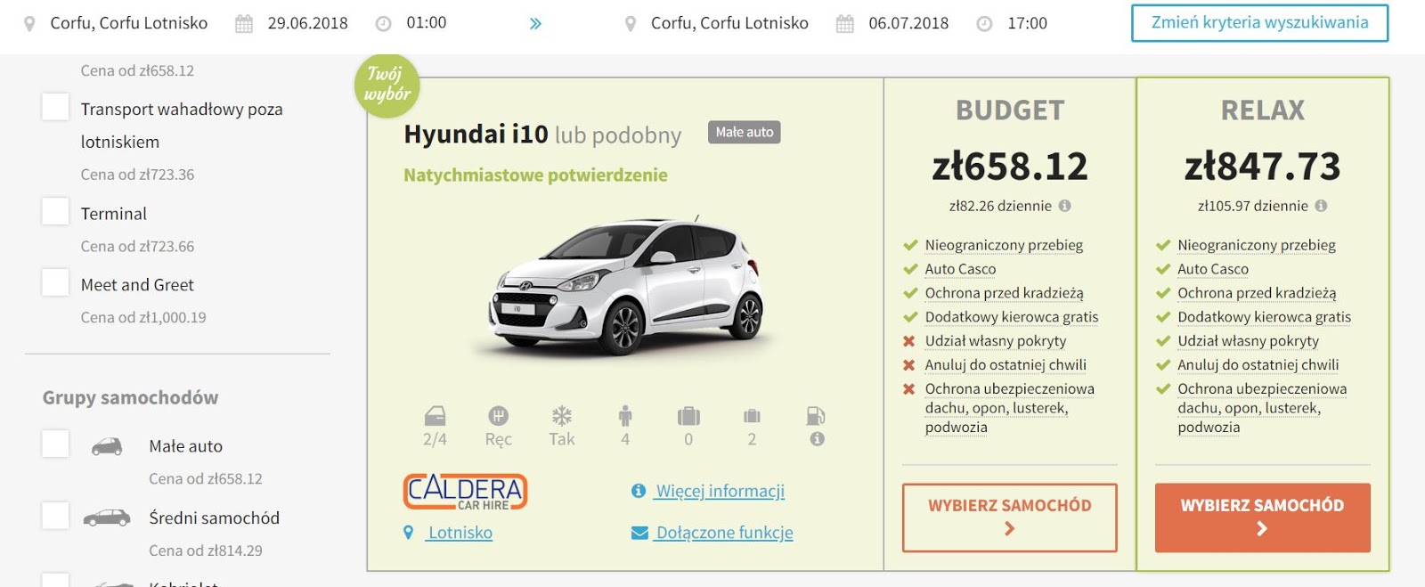Click the Twój wybór green badge
1425x587 pixels.
(x=387, y=86)
